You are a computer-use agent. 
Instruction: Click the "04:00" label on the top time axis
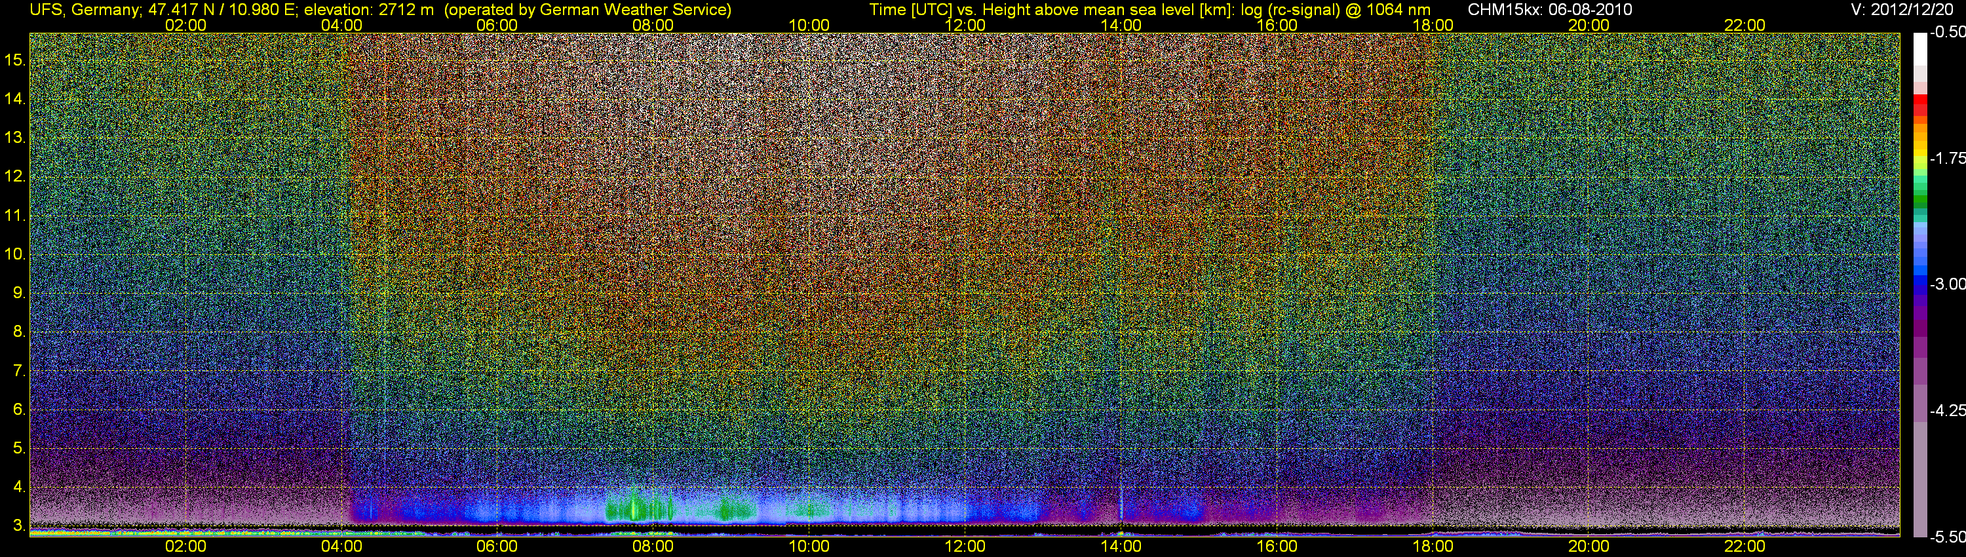(341, 25)
